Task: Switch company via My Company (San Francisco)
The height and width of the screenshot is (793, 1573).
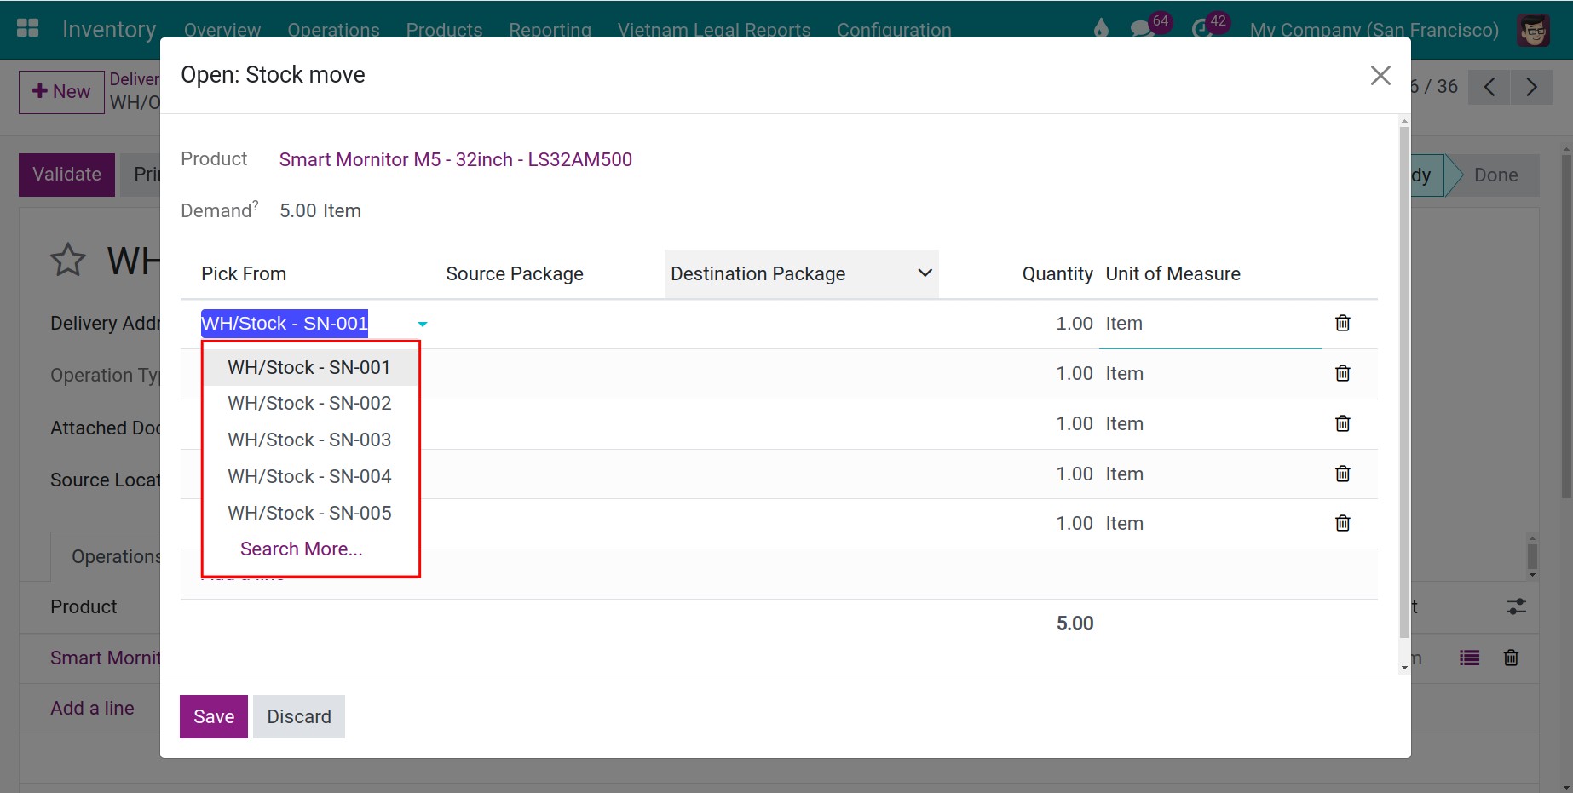Action: point(1374,30)
